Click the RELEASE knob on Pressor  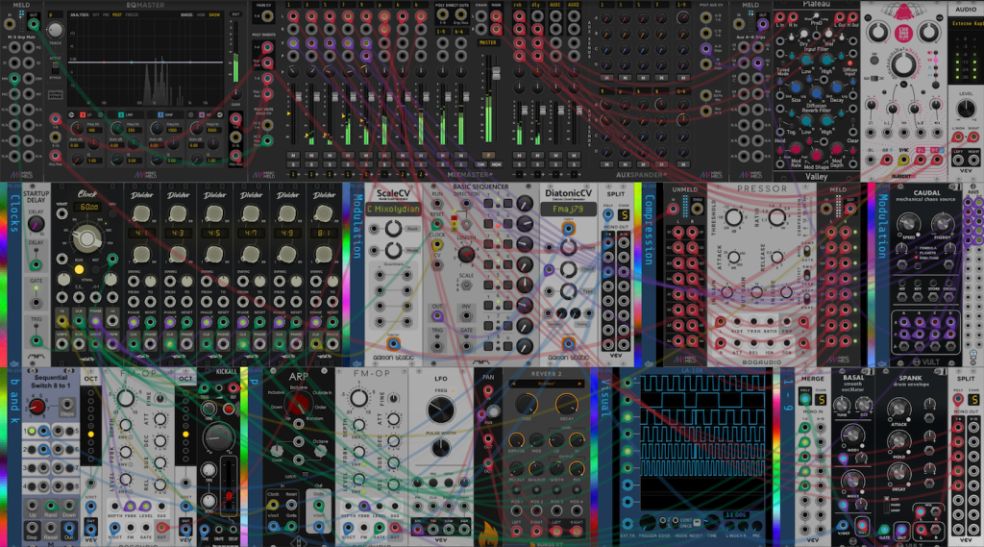776,257
